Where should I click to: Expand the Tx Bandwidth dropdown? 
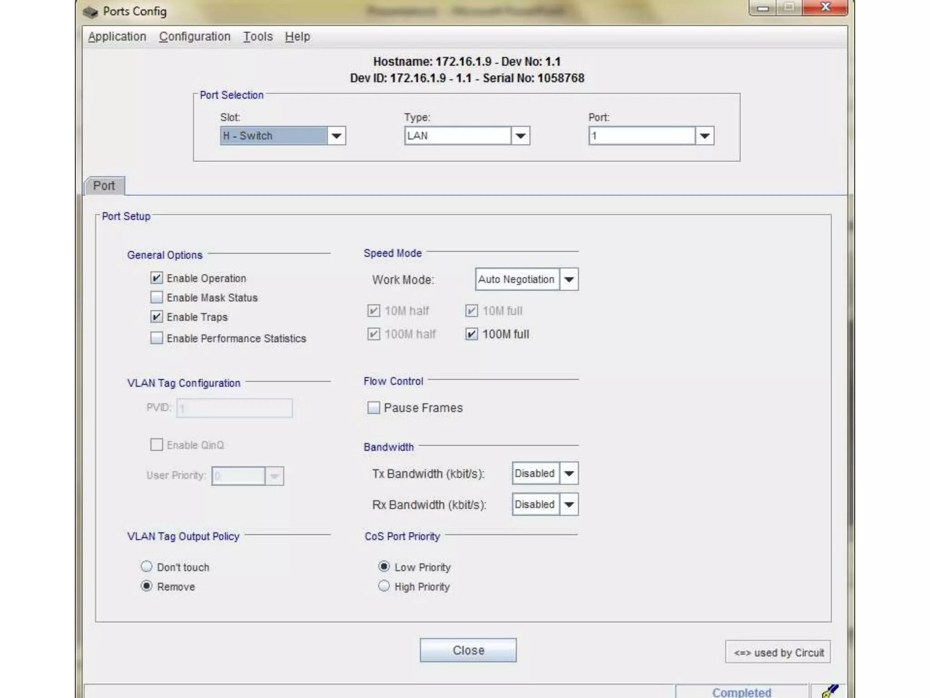coord(569,474)
